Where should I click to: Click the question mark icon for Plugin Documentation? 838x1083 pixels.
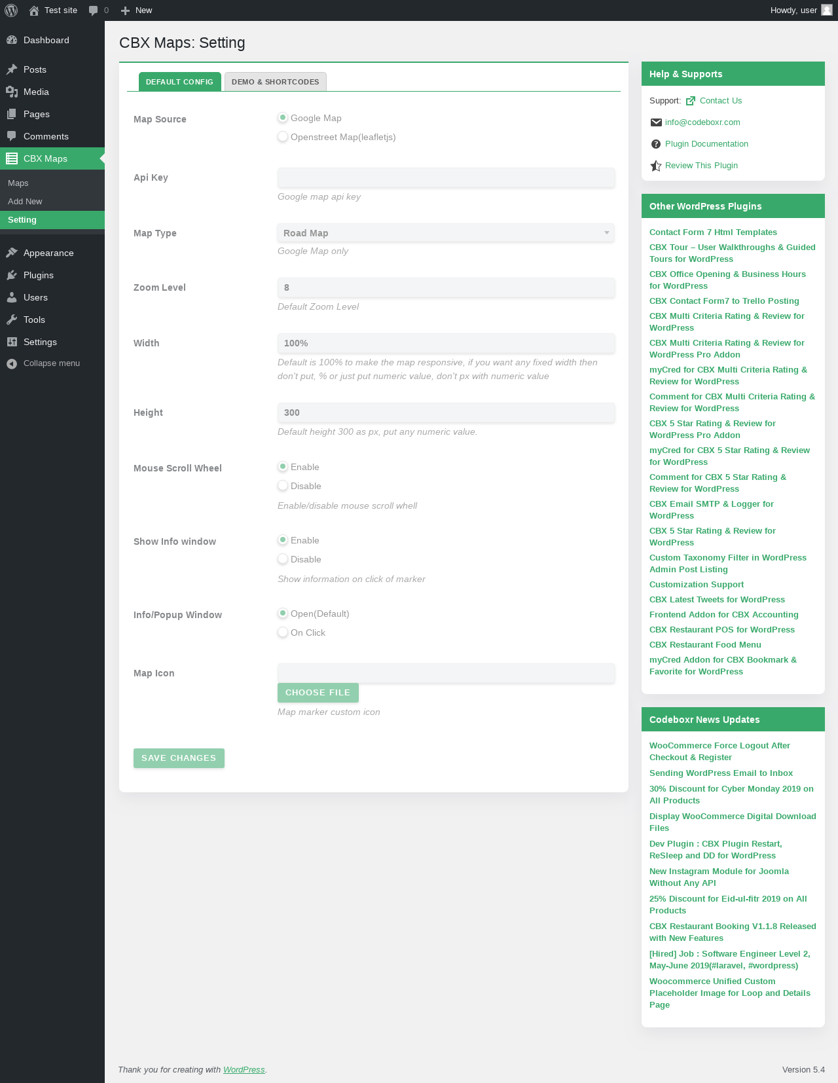click(x=656, y=144)
